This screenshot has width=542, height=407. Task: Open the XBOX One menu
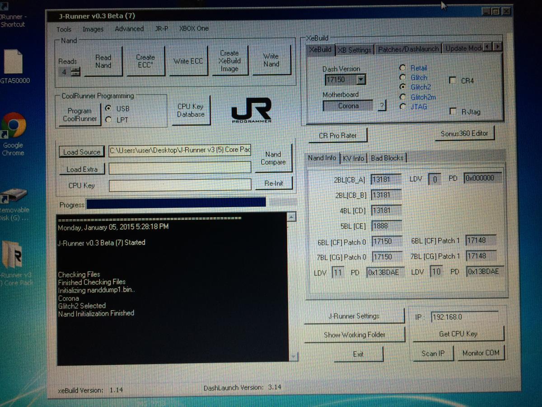click(x=194, y=28)
